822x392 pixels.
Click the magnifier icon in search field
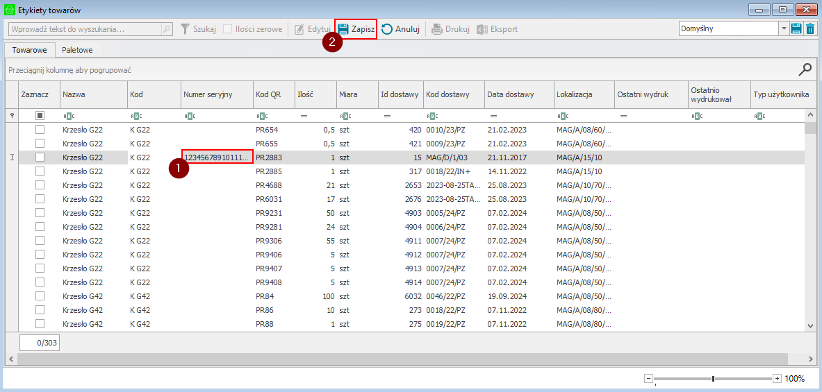point(167,29)
